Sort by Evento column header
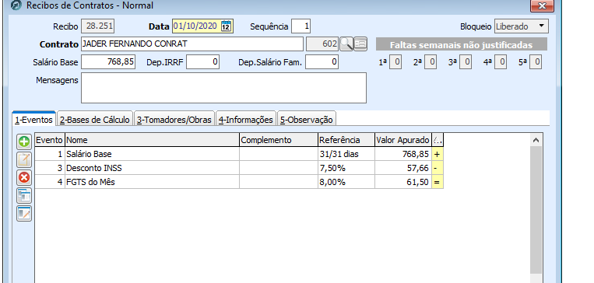594x283 pixels. pyautogui.click(x=50, y=140)
